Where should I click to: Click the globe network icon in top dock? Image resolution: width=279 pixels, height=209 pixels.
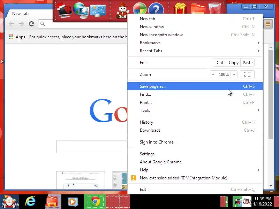[81, 10]
